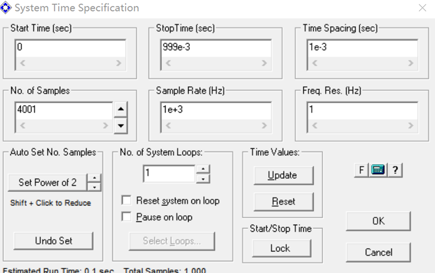Decrease No. of Samples with down arrow
This screenshot has width=435, height=273.
coord(121,126)
